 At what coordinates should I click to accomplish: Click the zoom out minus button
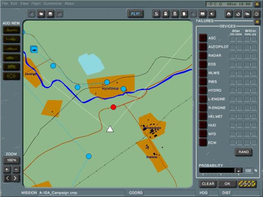pos(16,169)
